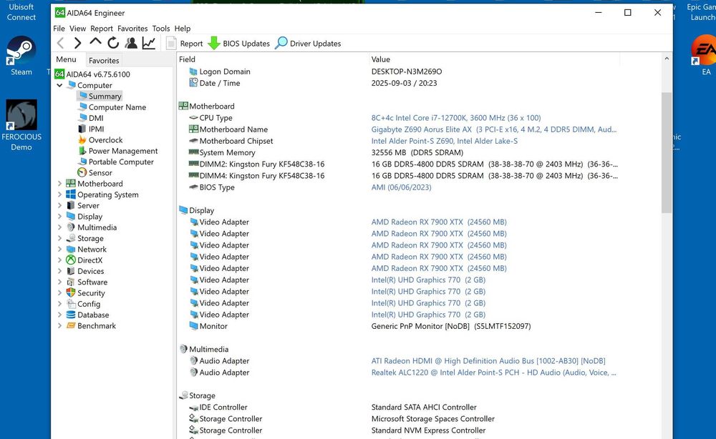Click the Operating System Windows icon

pyautogui.click(x=71, y=194)
